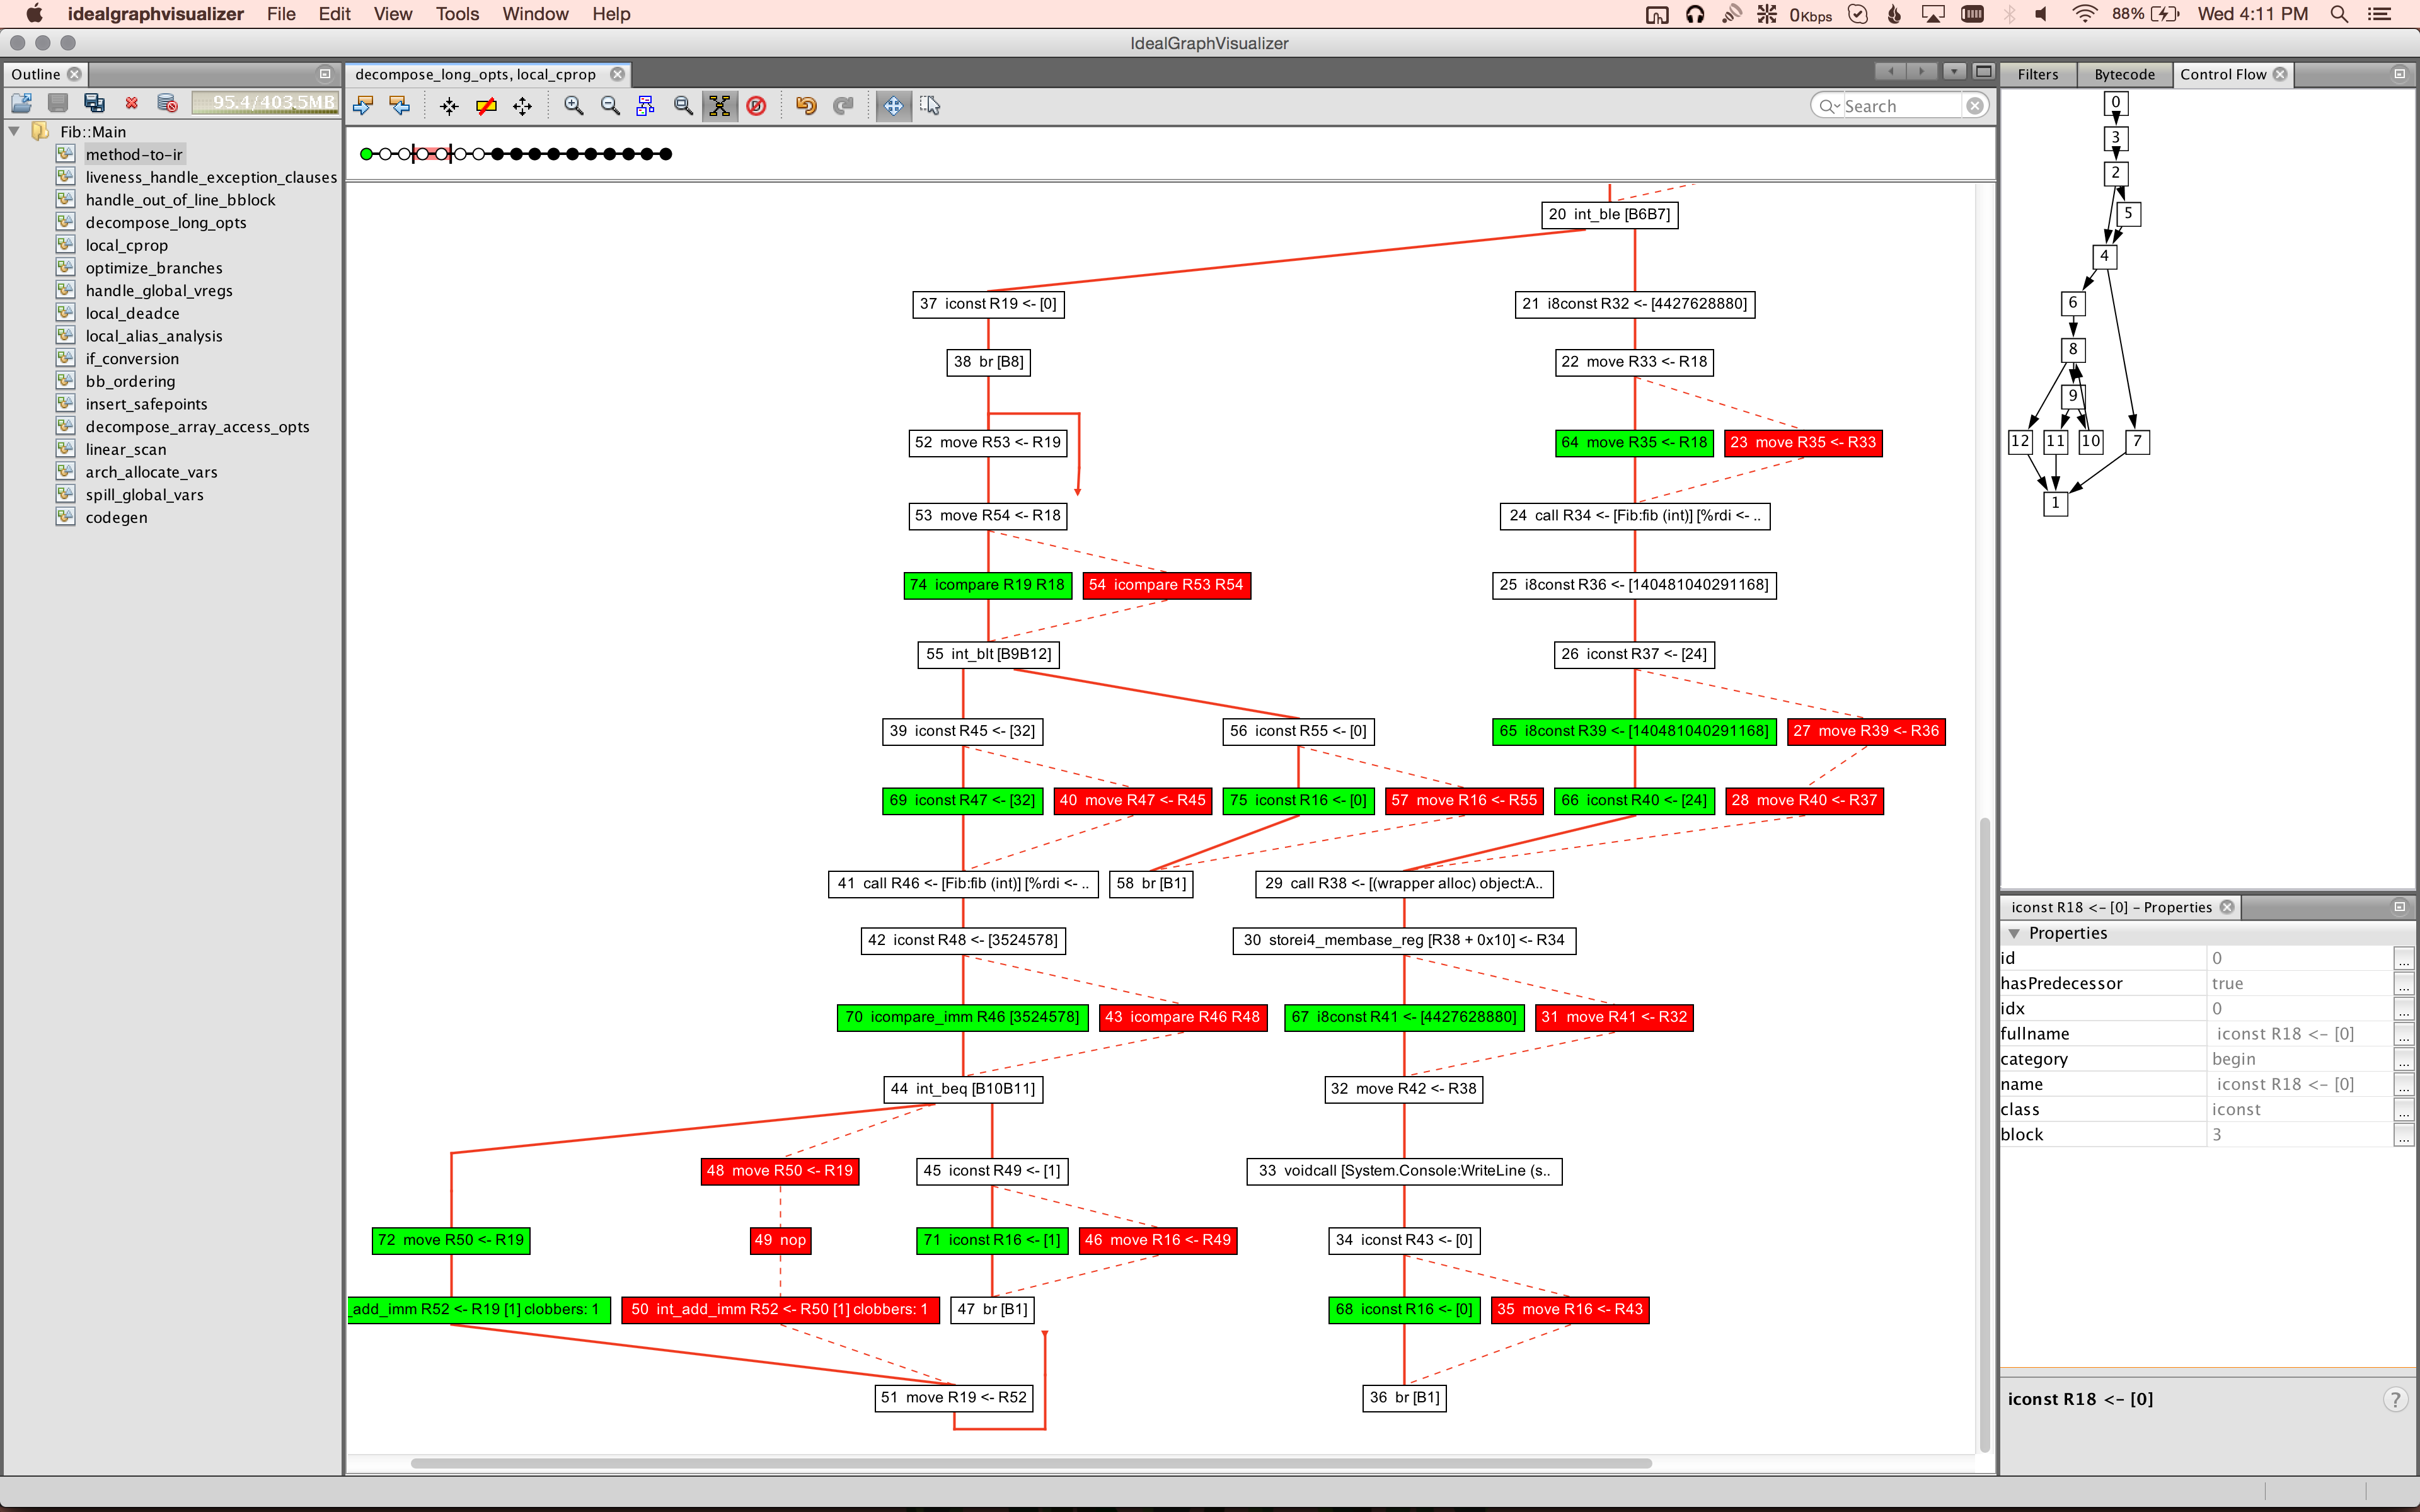Image resolution: width=2420 pixels, height=1512 pixels.
Task: Click the Open file icon in Outline
Action: pos(21,103)
